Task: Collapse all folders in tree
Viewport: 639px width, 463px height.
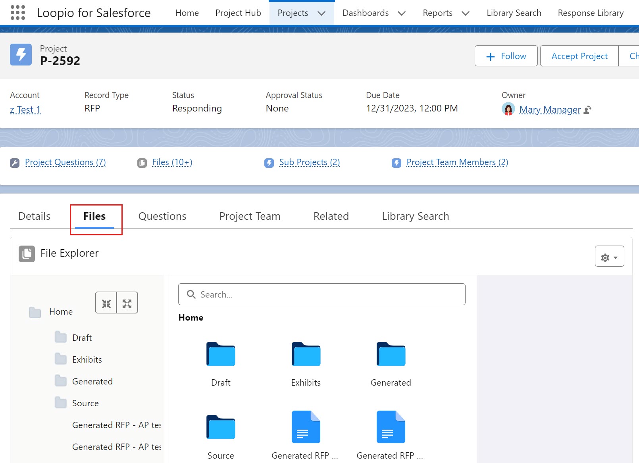Action: coord(106,303)
